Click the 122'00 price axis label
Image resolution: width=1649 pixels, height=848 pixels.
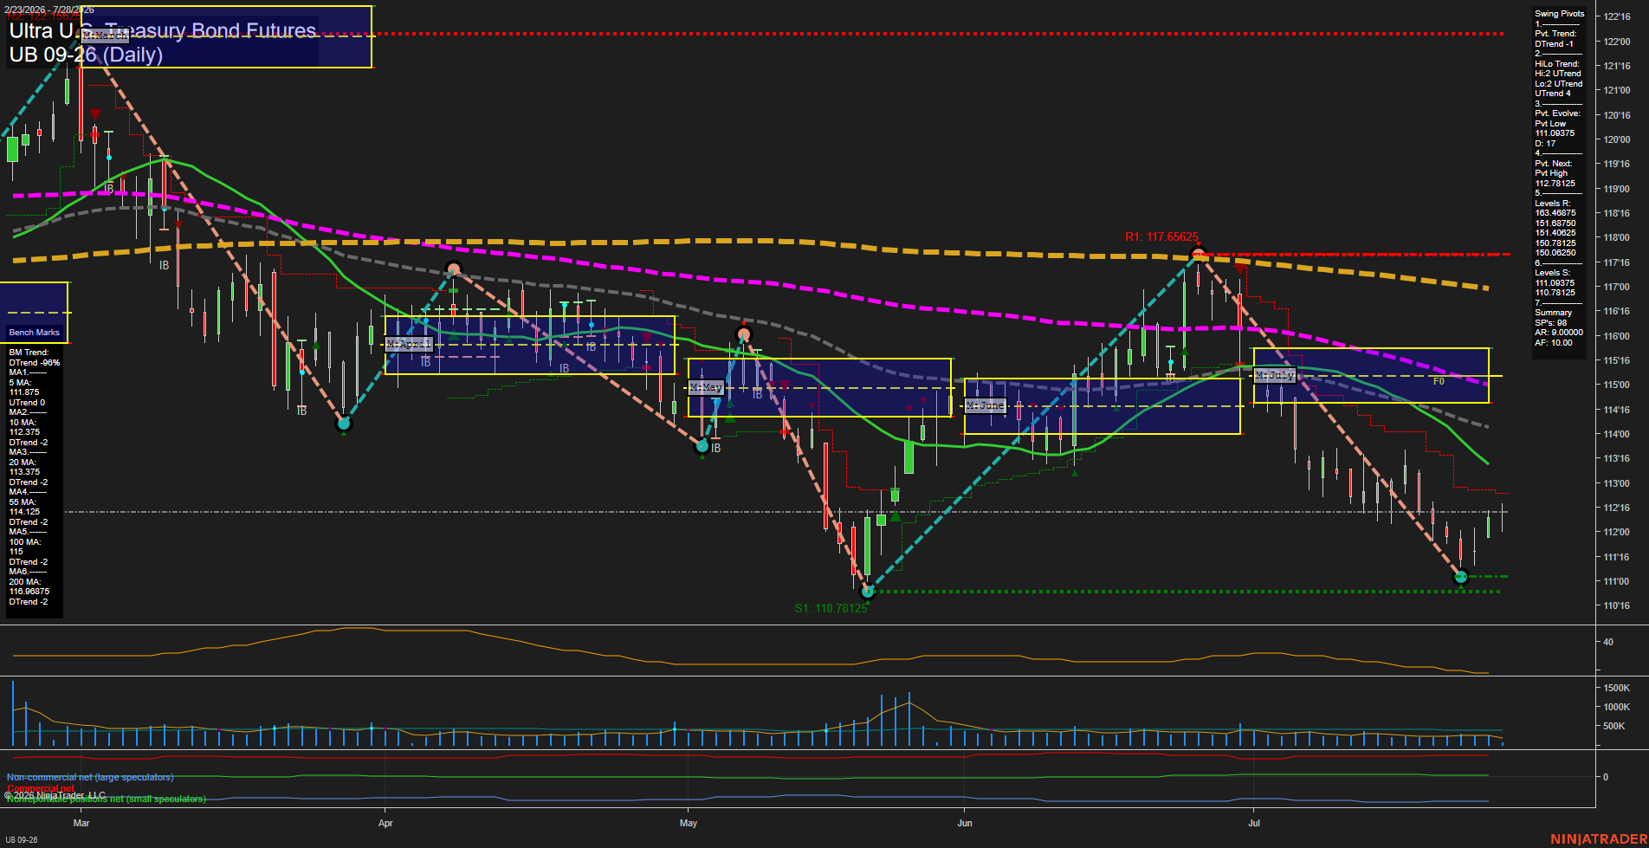click(1617, 42)
